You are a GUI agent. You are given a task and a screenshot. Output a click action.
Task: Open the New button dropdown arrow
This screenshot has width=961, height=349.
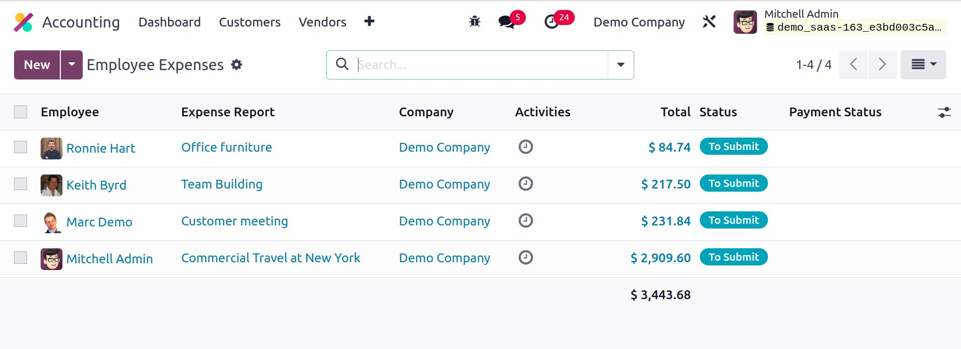coord(72,65)
